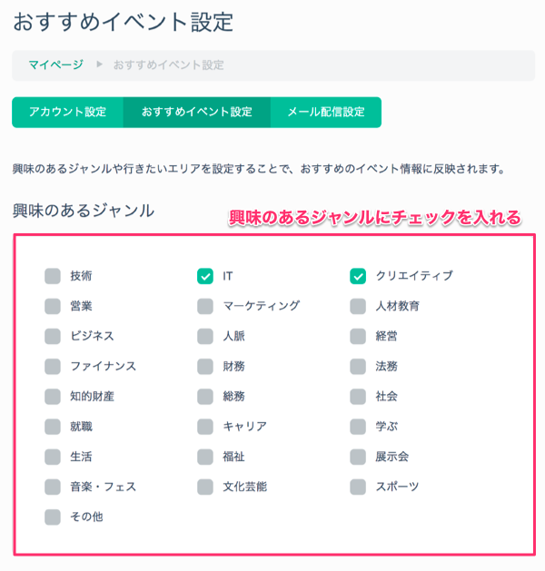
Task: Uncheck the IT genre checkbox
Action: [x=205, y=276]
